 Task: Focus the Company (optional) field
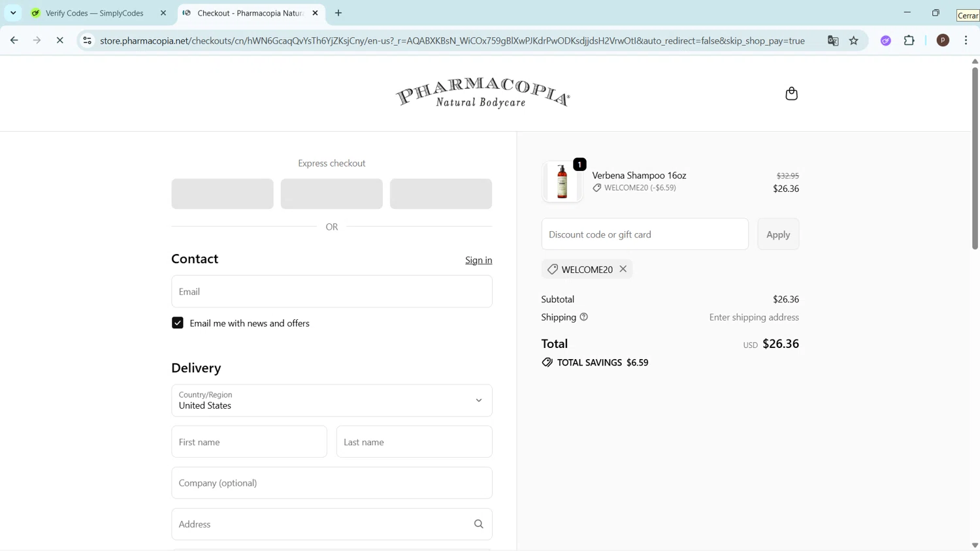332,483
